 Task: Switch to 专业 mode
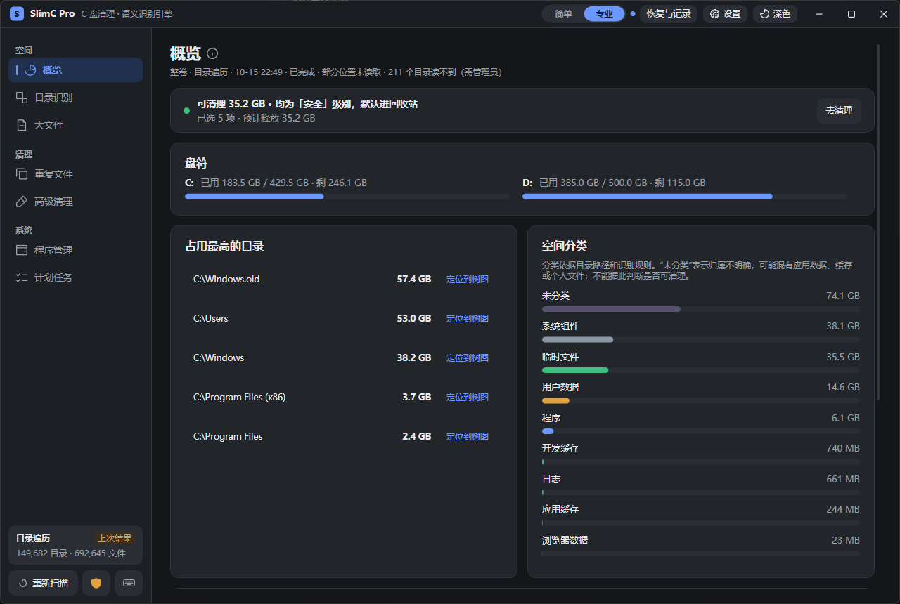[604, 14]
